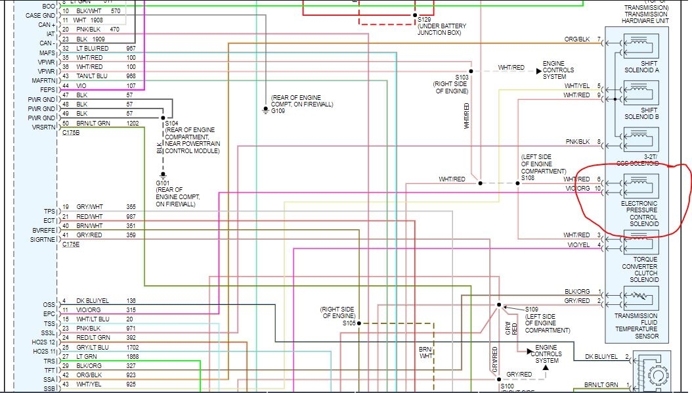Click the WHT/YEL pin 5 label
Viewport: 692px width, 393px height.
(582, 86)
